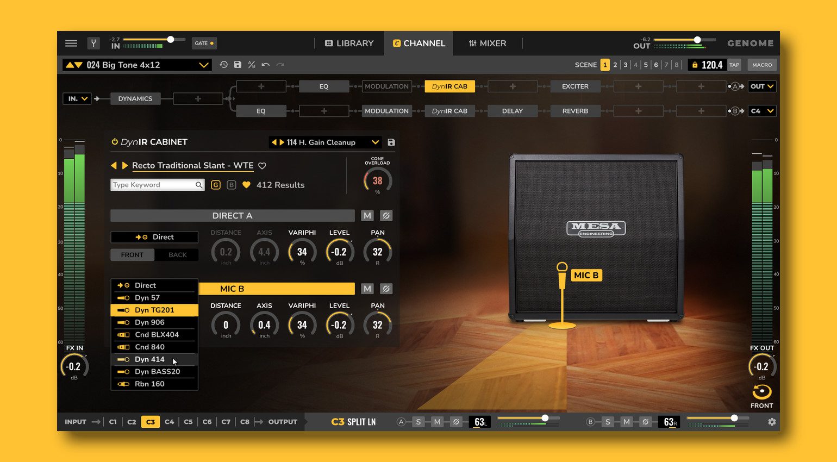Toggle DynIR CABINET power icon
This screenshot has height=462, width=837.
pos(115,142)
